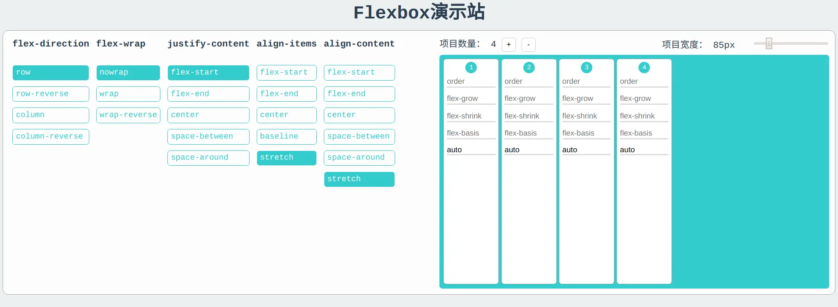Set align-content to stretch
Viewport: 838px width, 307px height.
(x=359, y=179)
